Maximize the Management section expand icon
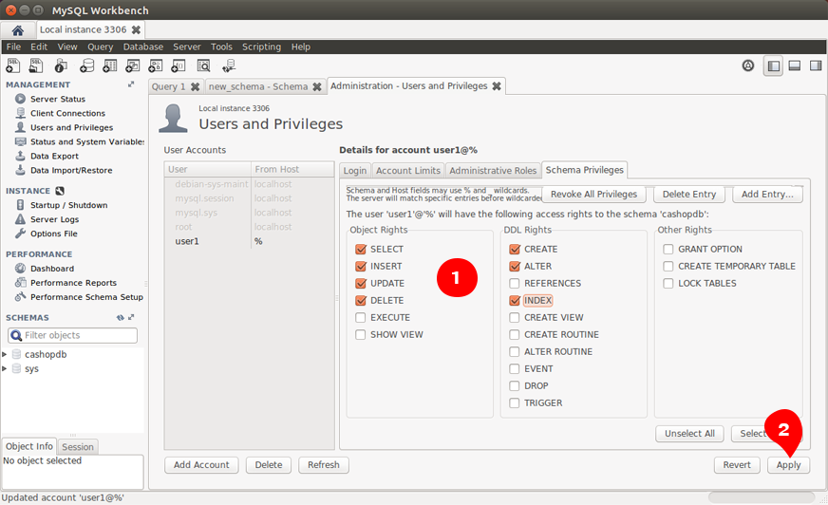This screenshot has height=505, width=828. (x=131, y=84)
